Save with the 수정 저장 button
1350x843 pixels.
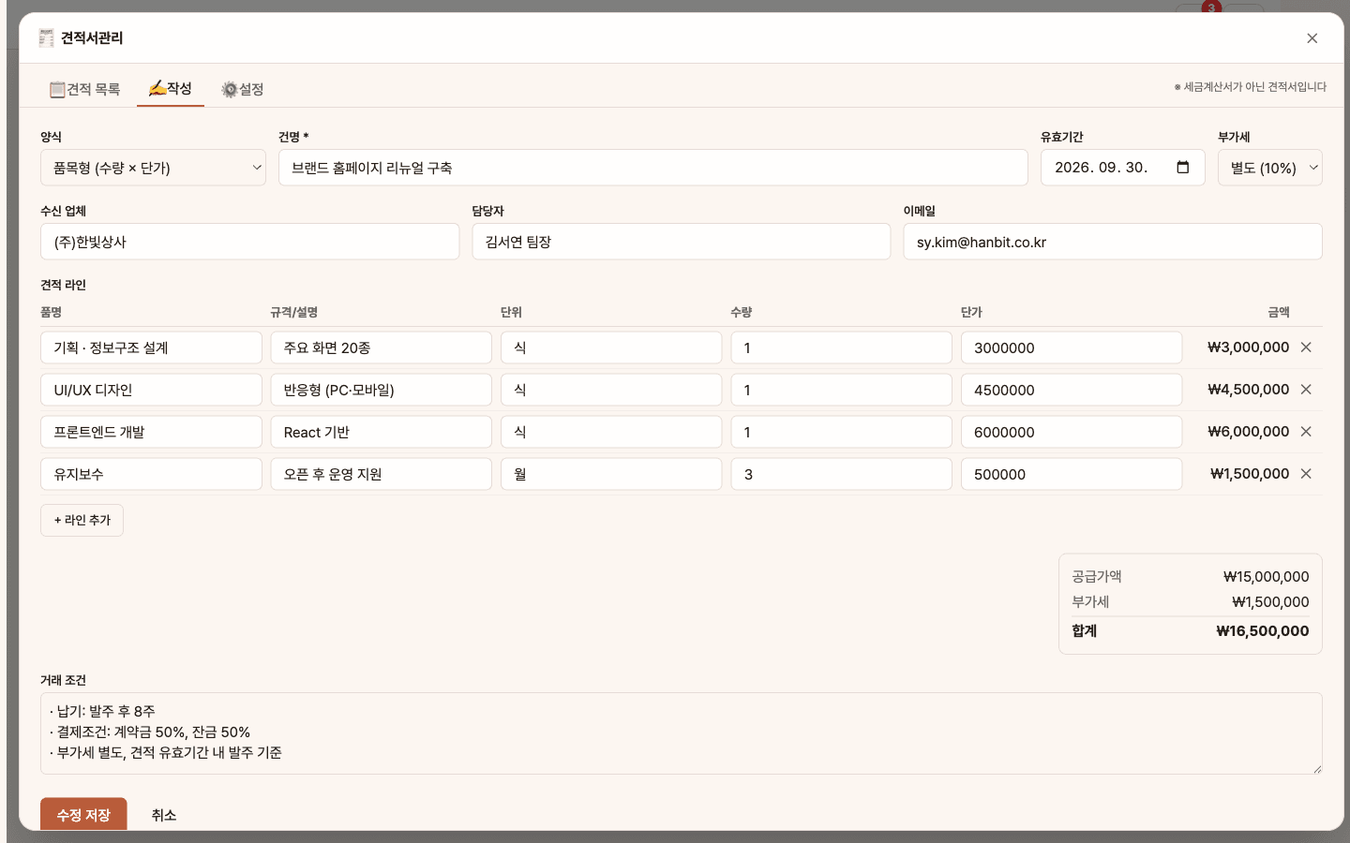point(83,815)
